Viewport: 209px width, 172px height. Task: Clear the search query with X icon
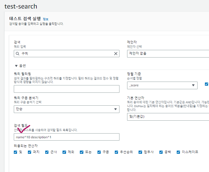point(116,54)
